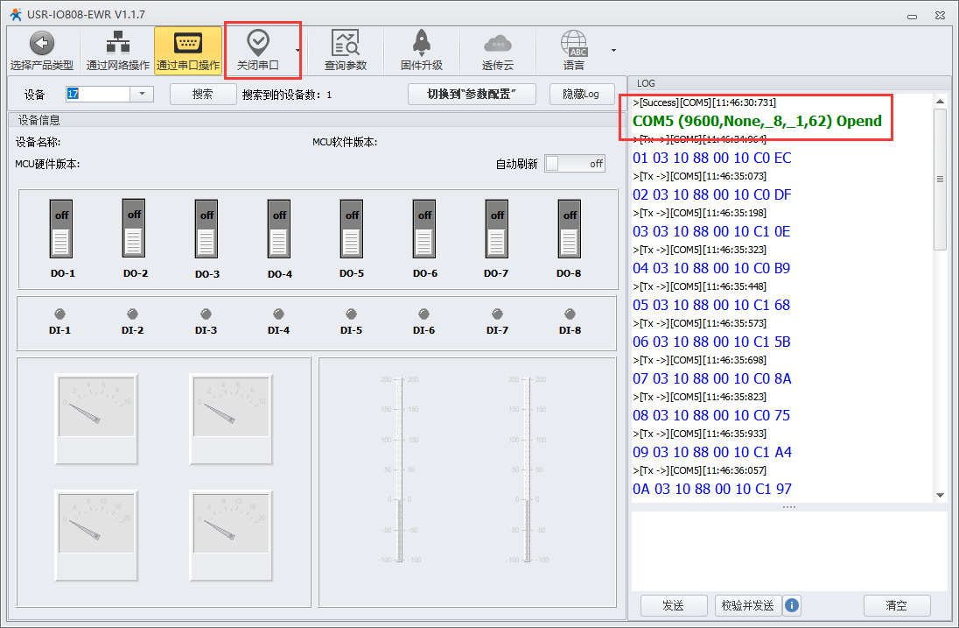This screenshot has height=628, width=959.
Task: Click the back arrow product type icon
Action: pos(42,43)
